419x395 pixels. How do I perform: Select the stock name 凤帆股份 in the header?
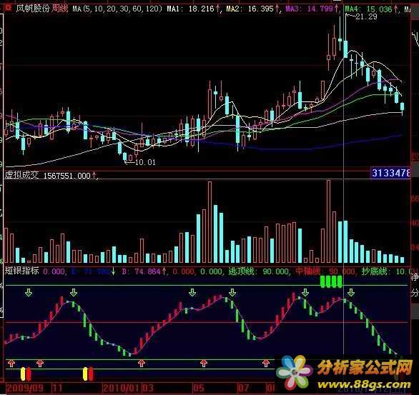33,9
